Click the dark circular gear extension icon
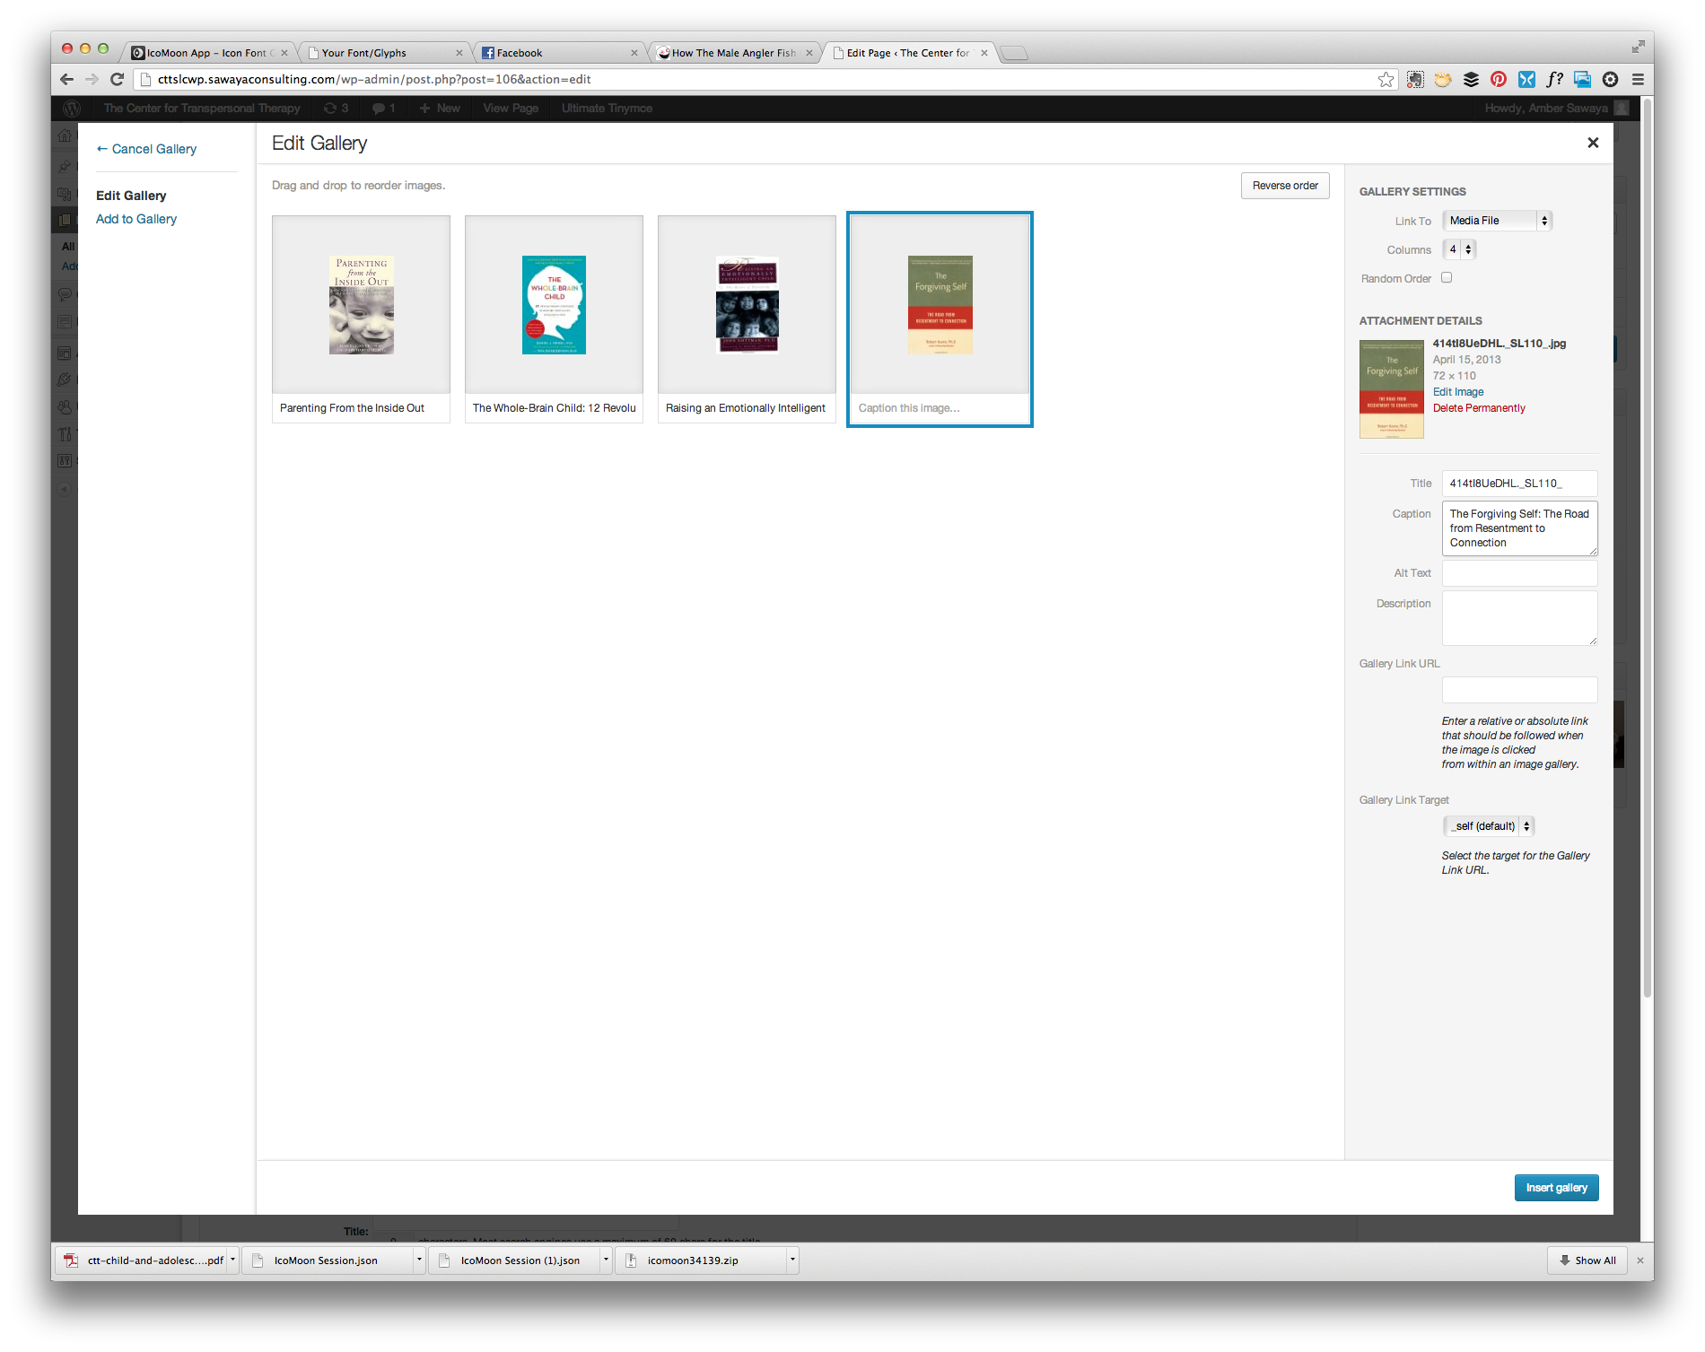 1610,79
